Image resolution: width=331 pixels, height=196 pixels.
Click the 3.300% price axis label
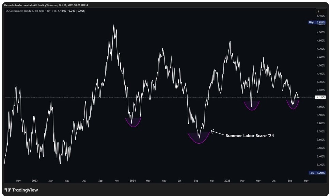pos(321,165)
